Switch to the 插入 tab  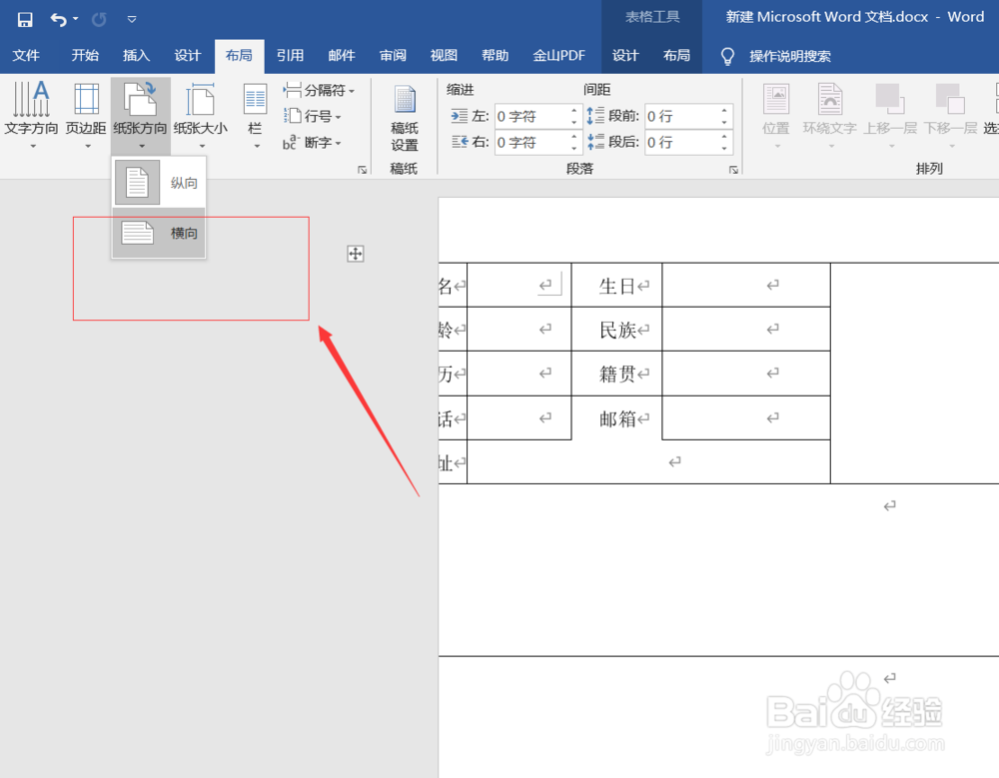pos(136,56)
